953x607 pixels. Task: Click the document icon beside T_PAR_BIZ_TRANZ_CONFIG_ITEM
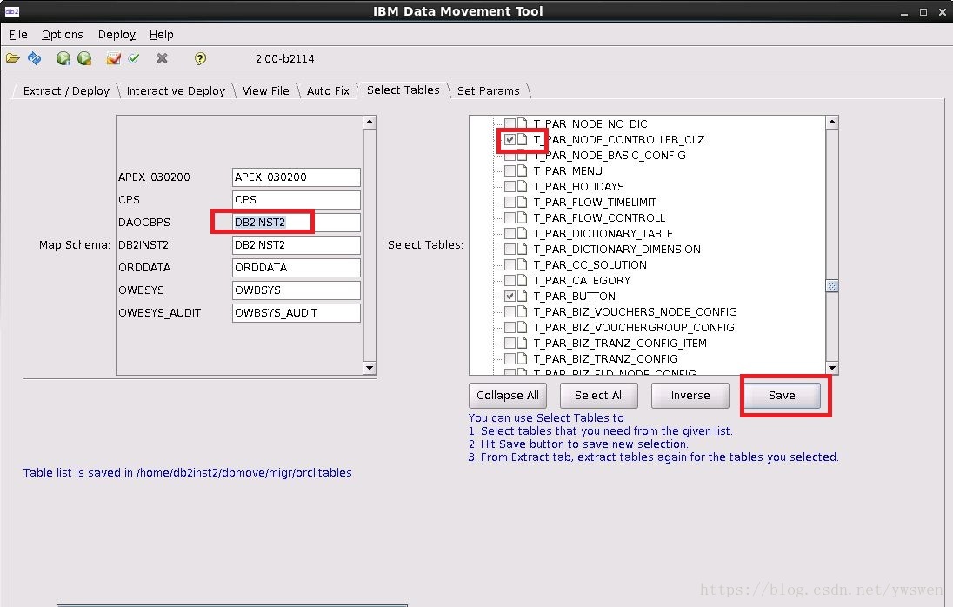click(522, 343)
